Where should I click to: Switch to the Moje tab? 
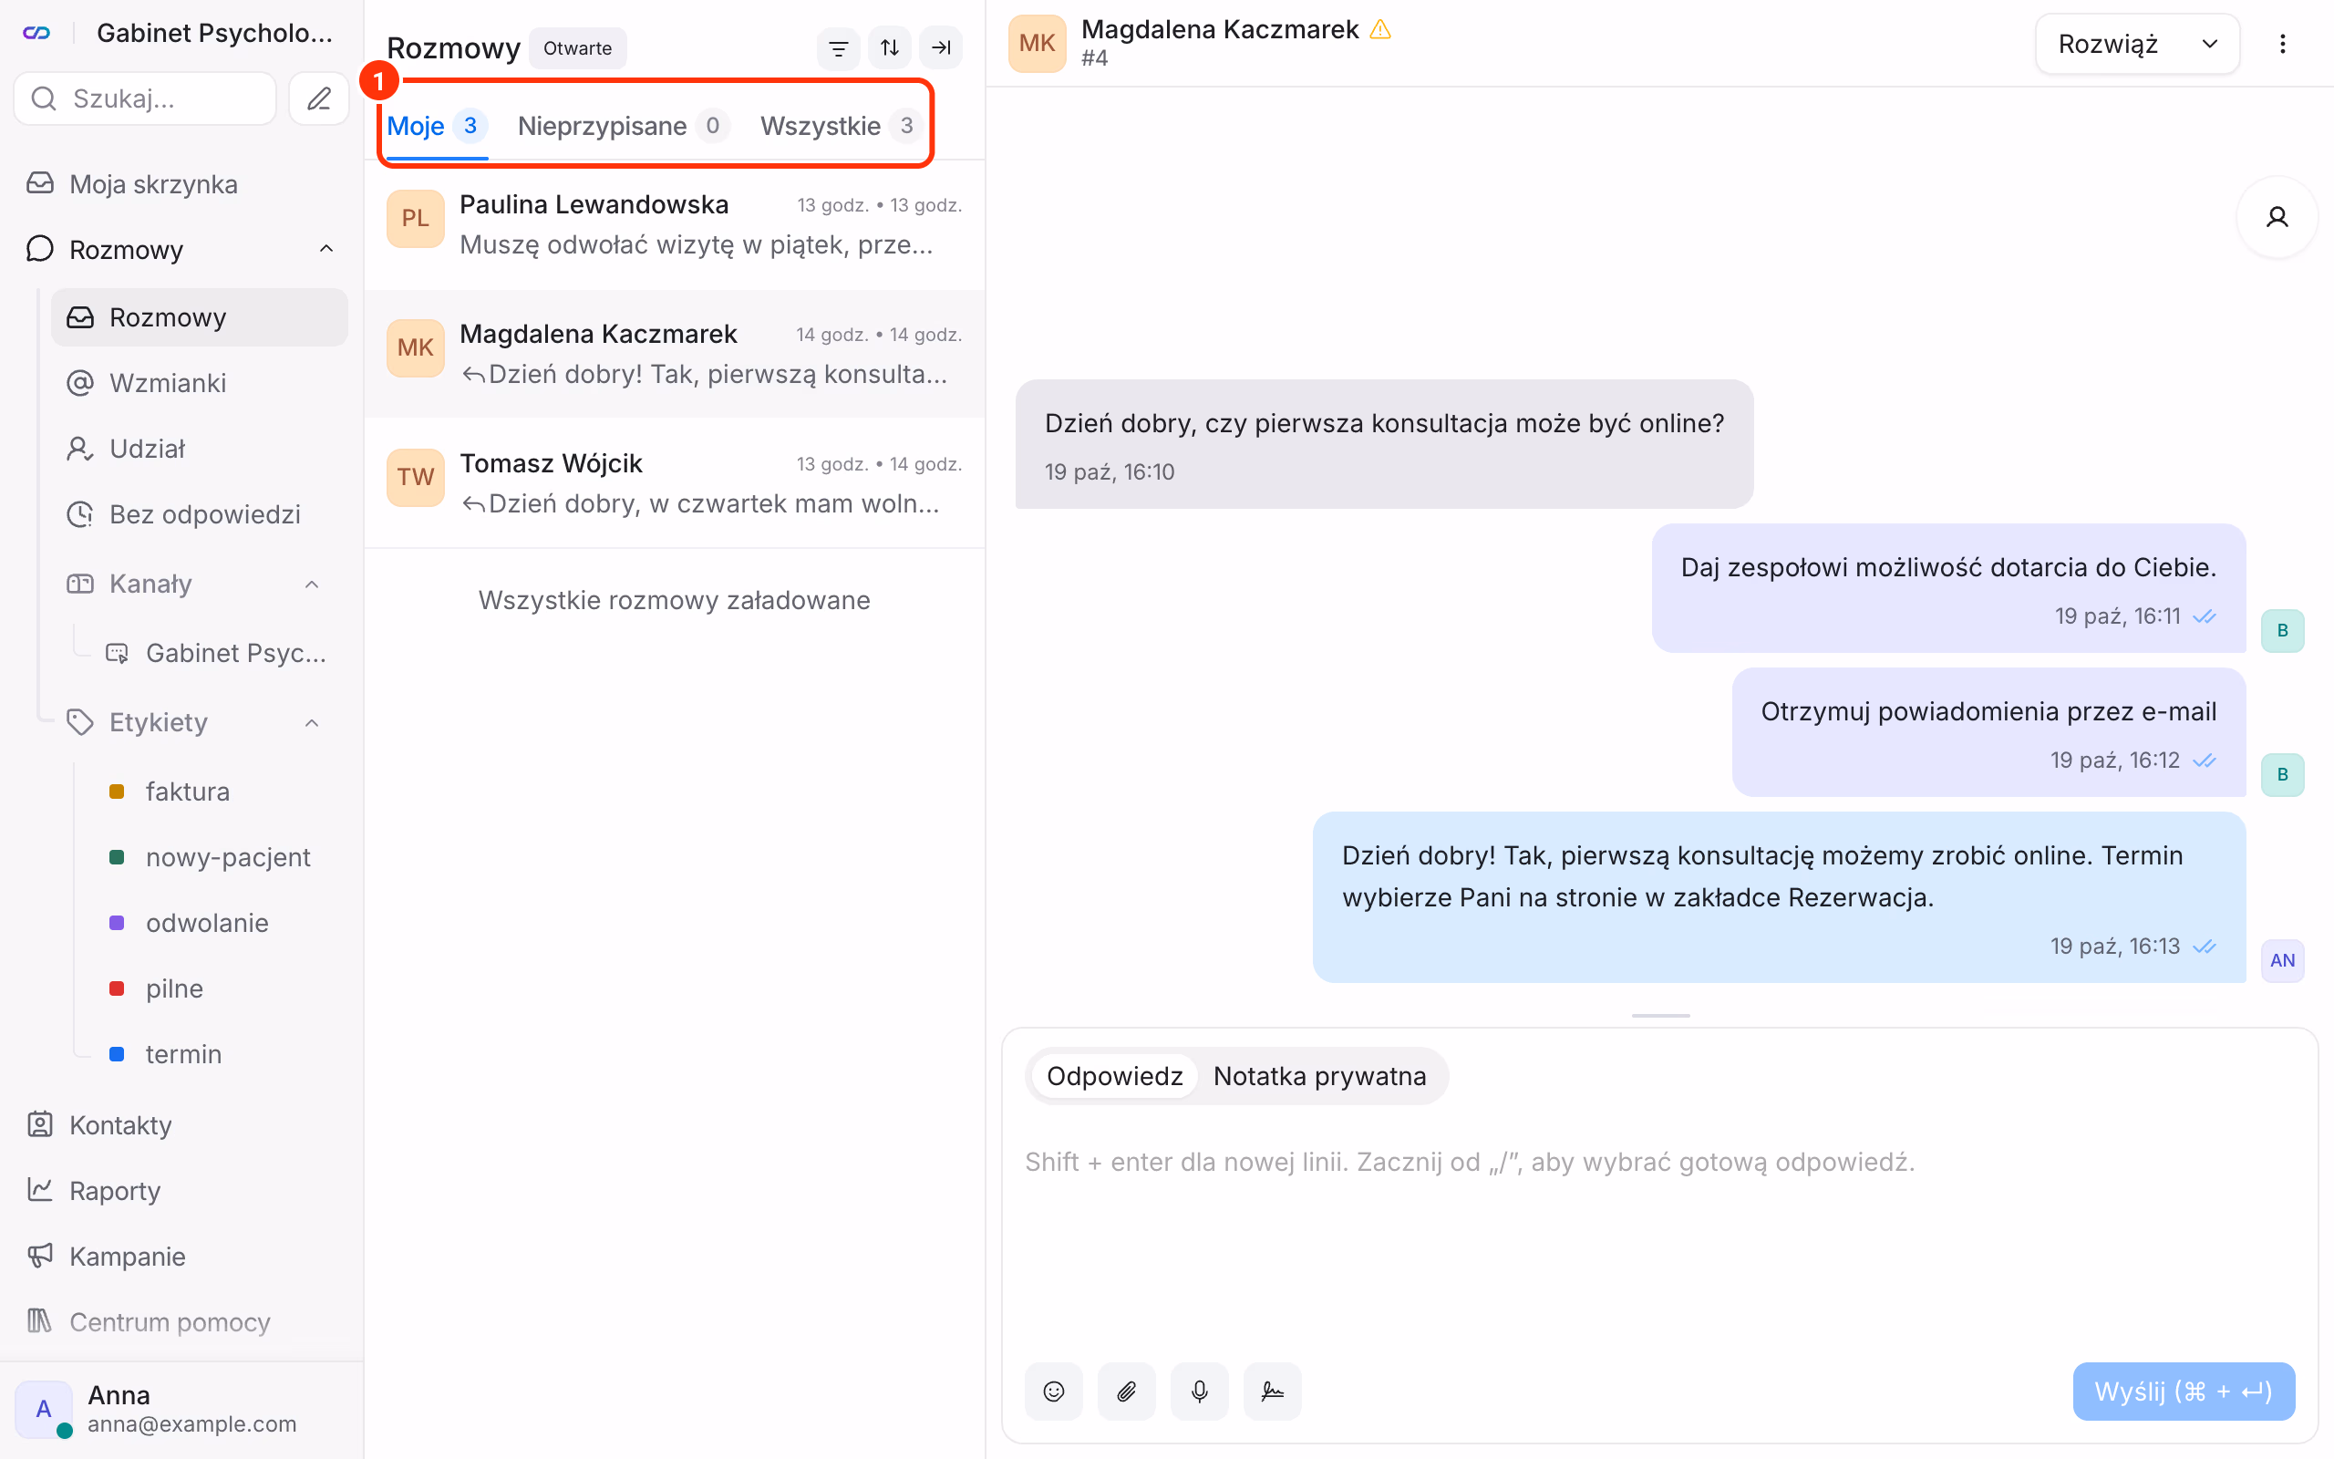pyautogui.click(x=437, y=126)
